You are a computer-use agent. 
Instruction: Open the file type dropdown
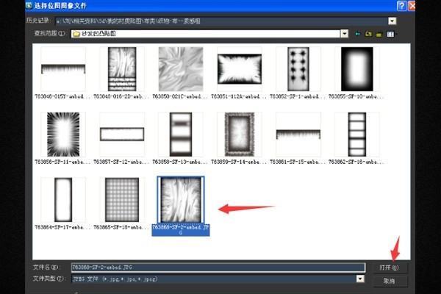coord(360,279)
